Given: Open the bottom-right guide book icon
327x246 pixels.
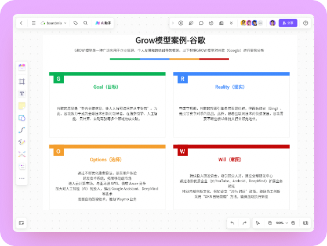Looking at the screenshot, I should [x=306, y=223].
